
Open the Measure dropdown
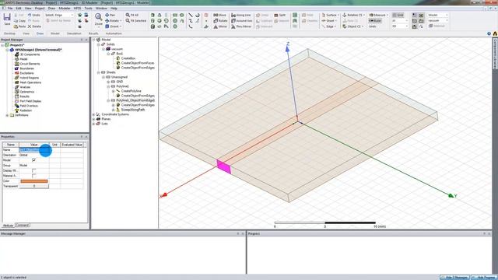pos(379,15)
